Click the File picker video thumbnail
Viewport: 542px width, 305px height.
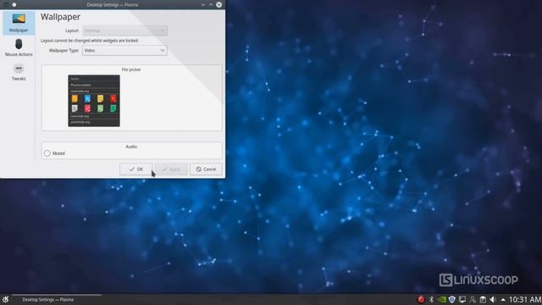[94, 101]
